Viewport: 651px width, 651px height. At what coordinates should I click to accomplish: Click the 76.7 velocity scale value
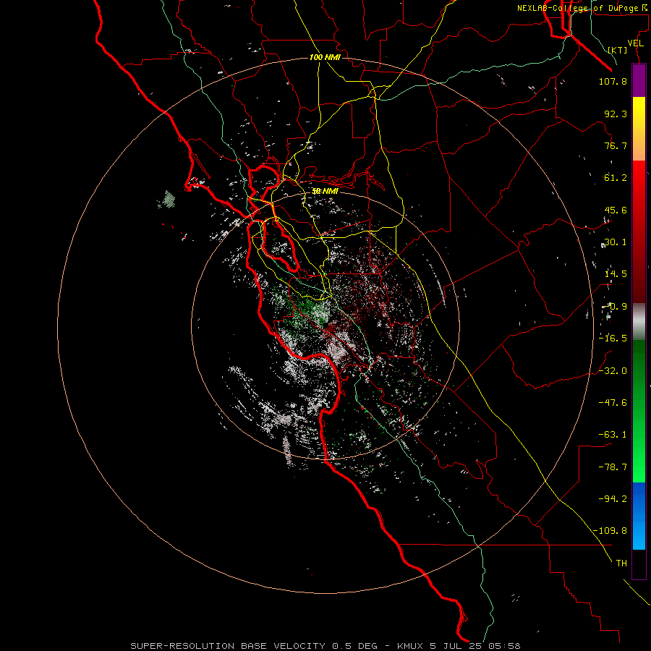point(616,145)
